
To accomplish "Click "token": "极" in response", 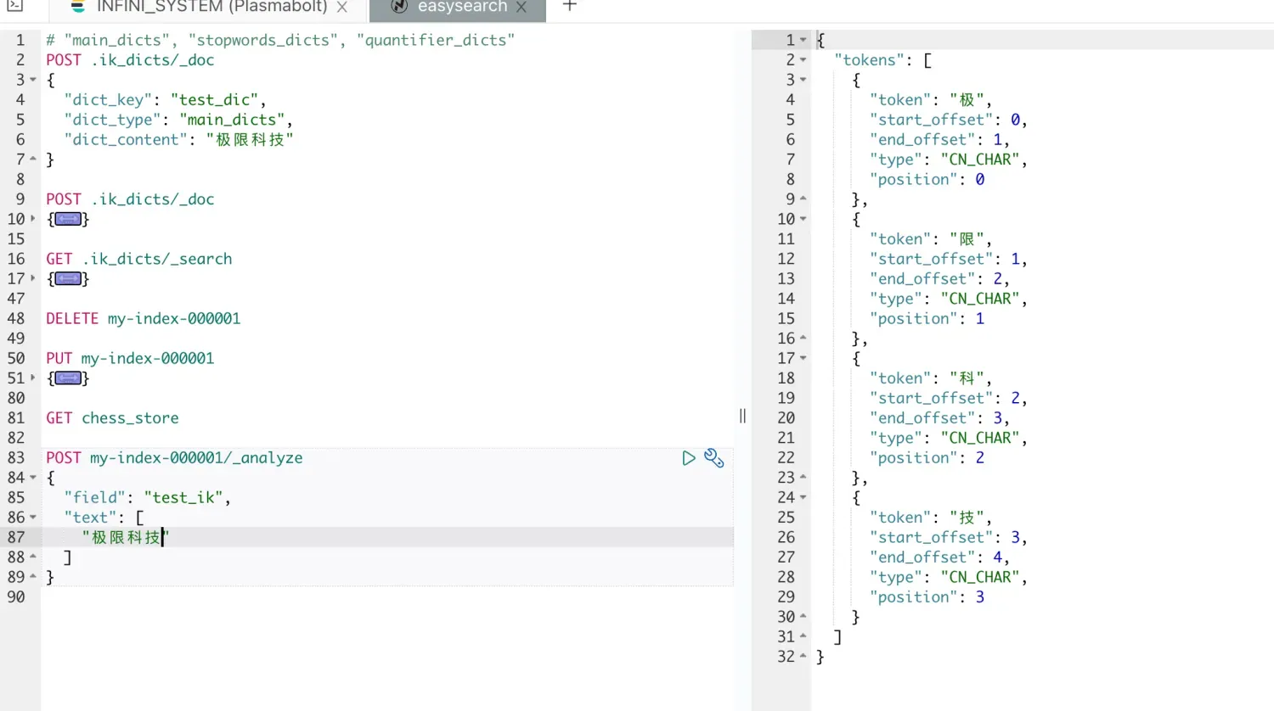I will [x=930, y=100].
